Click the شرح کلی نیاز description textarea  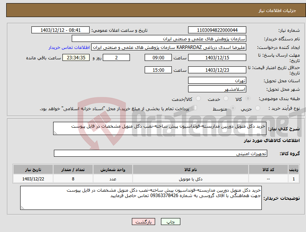pos(160,128)
